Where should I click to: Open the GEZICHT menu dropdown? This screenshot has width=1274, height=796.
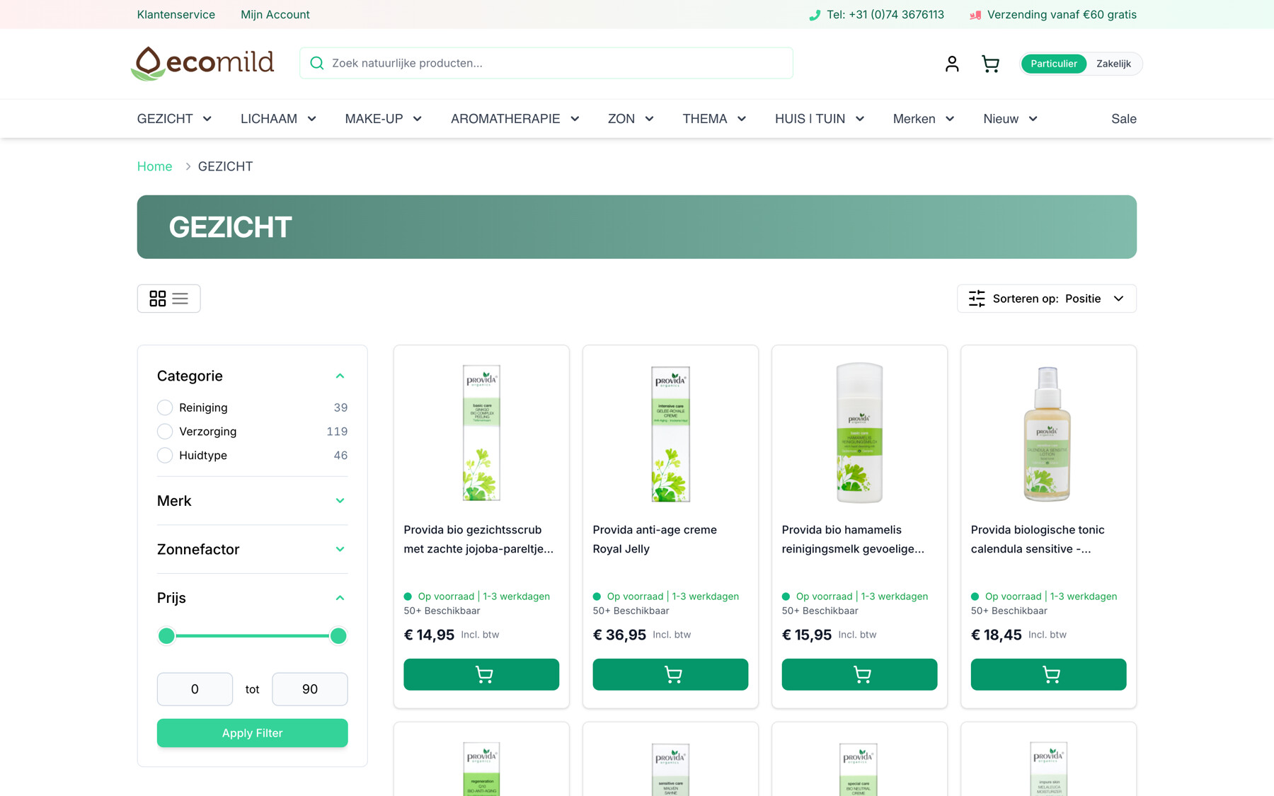point(174,119)
